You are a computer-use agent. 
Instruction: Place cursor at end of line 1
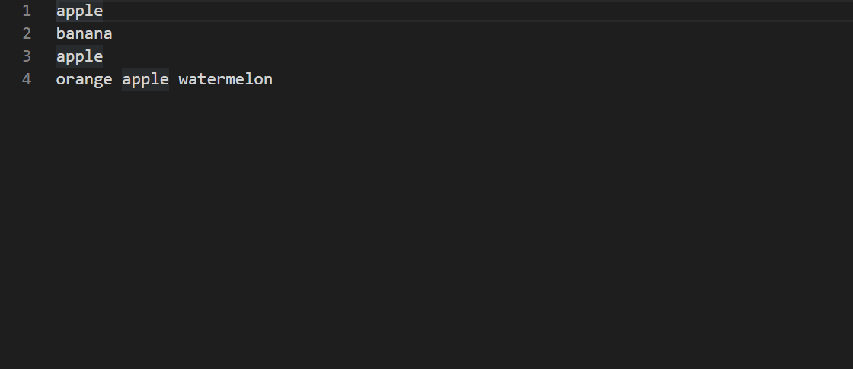click(x=104, y=11)
